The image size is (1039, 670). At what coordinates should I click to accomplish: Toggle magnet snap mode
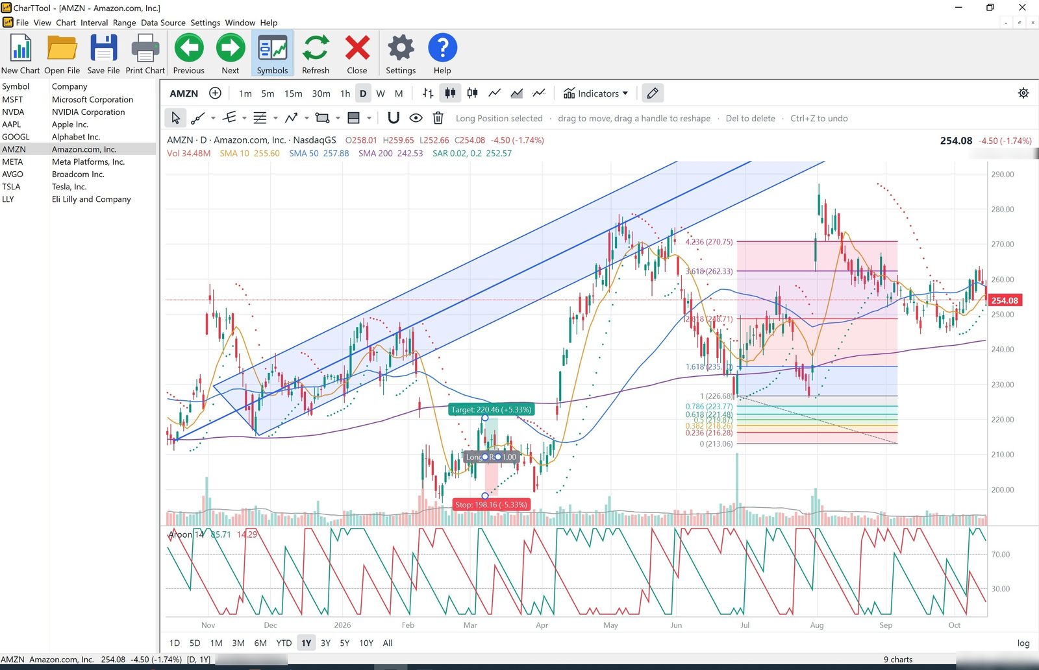(x=394, y=118)
